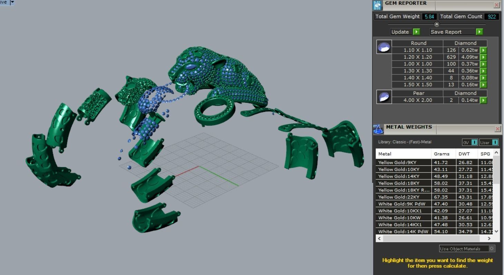The width and height of the screenshot is (504, 275).
Task: Select the White Gold:14K PdW row
Action: (x=435, y=231)
